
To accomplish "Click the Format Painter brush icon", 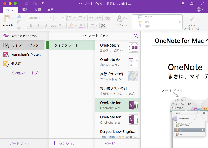I will pos(19,28).
